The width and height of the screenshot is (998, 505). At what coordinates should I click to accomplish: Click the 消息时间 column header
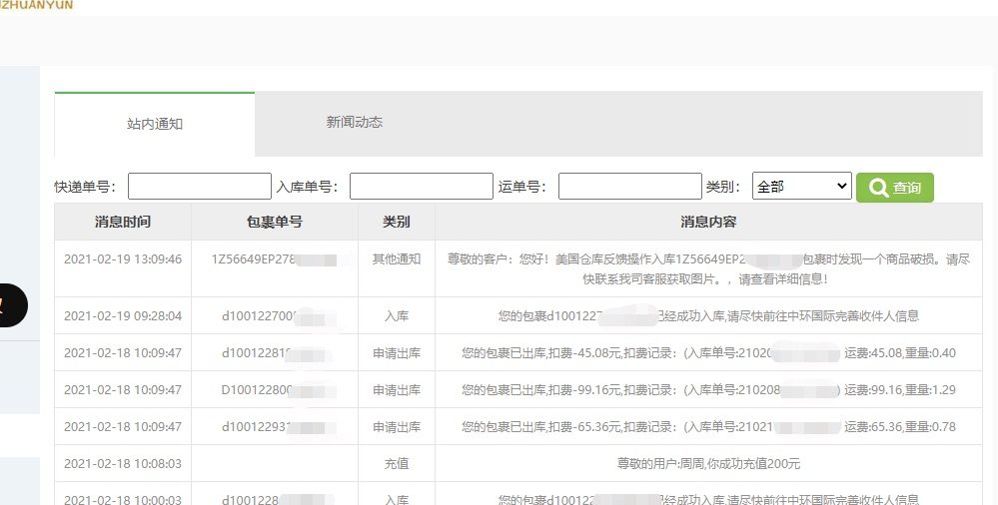click(x=123, y=222)
